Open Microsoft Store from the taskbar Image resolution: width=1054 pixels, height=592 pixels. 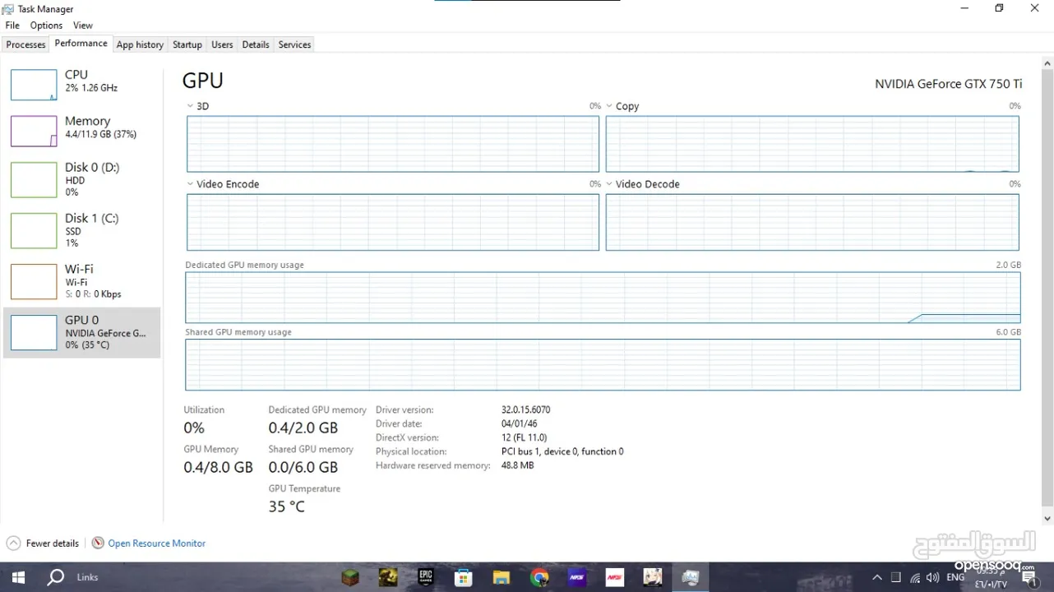[463, 577]
